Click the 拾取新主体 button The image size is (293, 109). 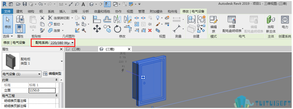click(x=271, y=24)
